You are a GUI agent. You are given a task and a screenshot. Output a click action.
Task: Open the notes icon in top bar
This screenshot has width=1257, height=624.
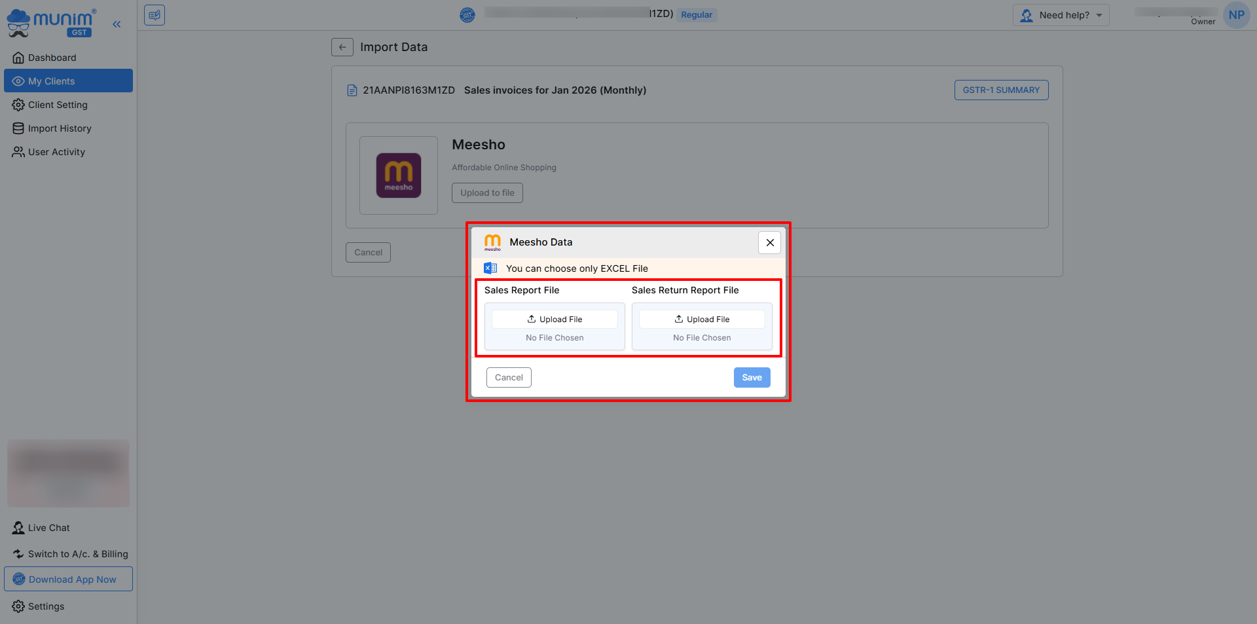(155, 15)
